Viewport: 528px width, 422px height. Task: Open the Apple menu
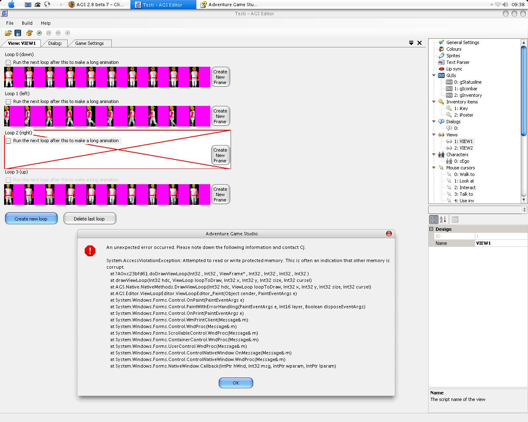pyautogui.click(x=11, y=5)
